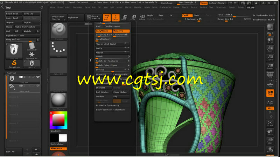Click the Frame icon in right shelf

[x=270, y=124]
